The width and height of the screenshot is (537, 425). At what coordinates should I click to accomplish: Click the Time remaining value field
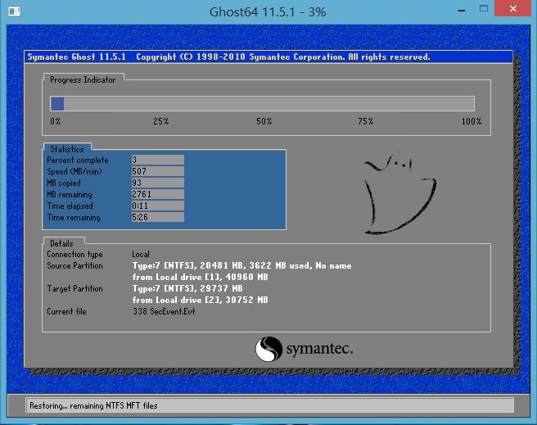click(157, 218)
